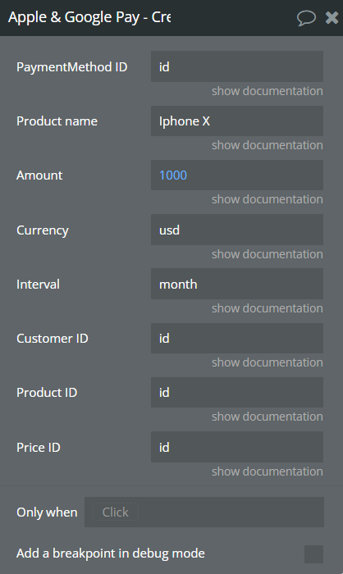The height and width of the screenshot is (574, 343).
Task: Open the comment speech bubble icon
Action: [x=306, y=17]
